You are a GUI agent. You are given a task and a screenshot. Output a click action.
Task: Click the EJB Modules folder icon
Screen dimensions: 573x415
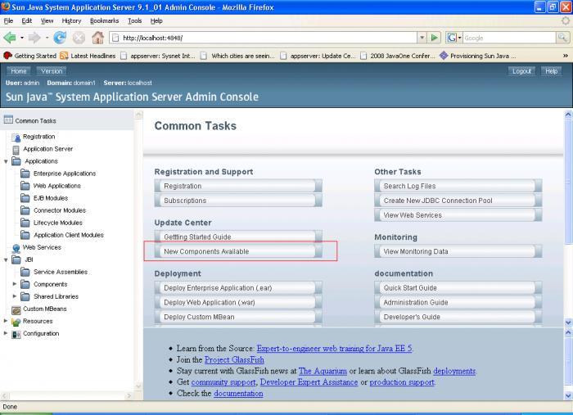(25, 198)
